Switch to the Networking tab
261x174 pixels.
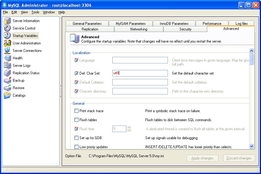point(139,29)
